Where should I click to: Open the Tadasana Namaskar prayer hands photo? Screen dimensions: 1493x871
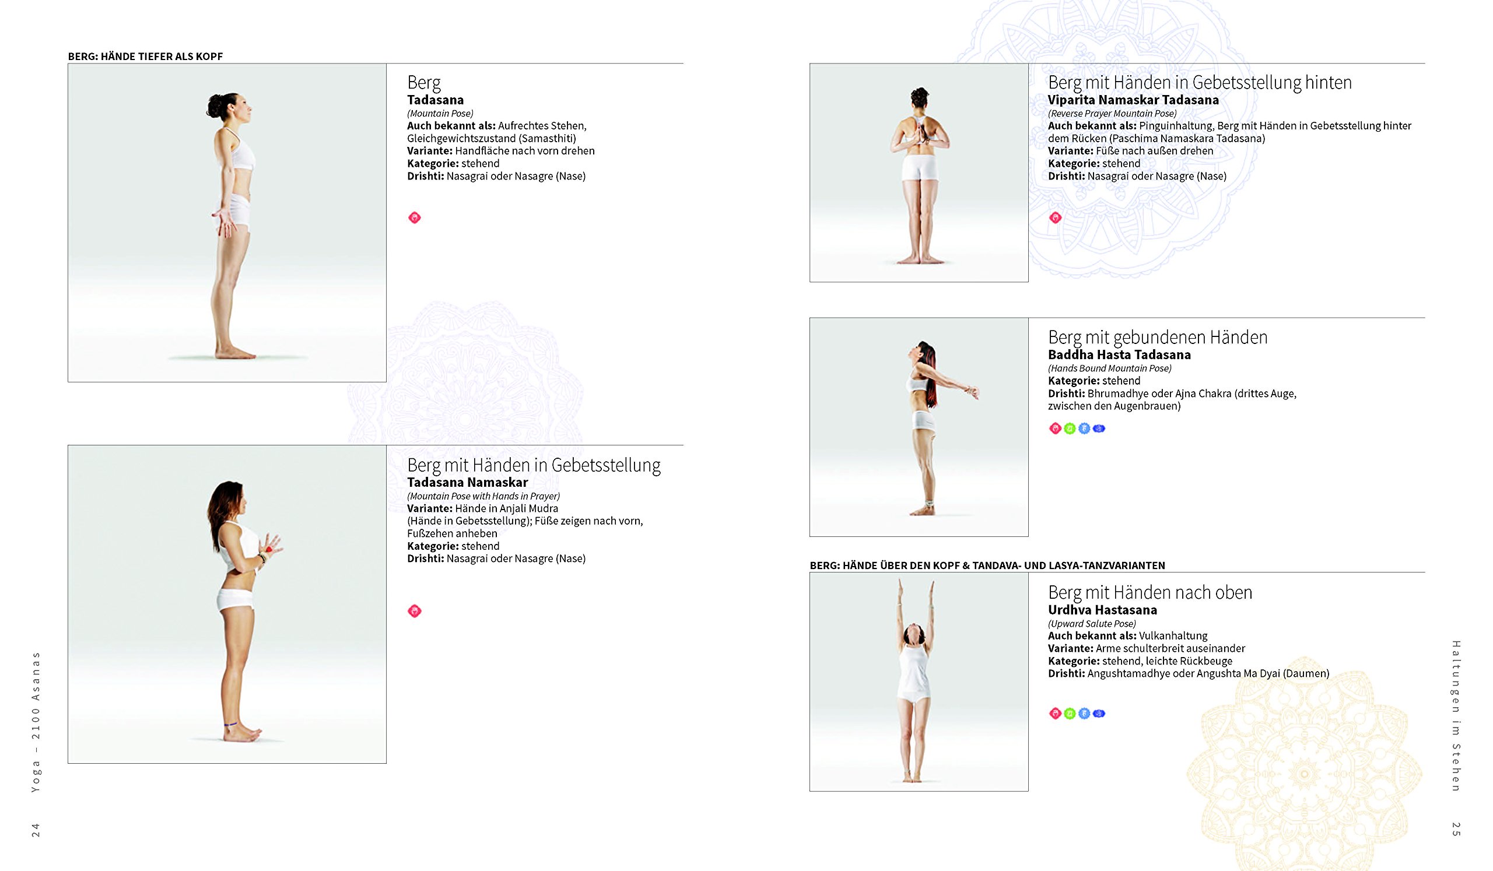(227, 604)
